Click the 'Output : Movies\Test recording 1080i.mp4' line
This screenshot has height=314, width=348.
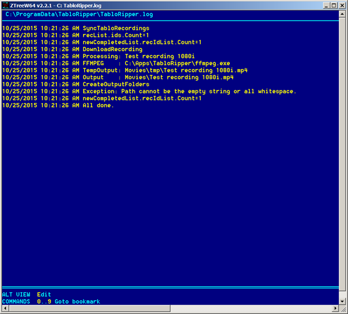[118, 77]
